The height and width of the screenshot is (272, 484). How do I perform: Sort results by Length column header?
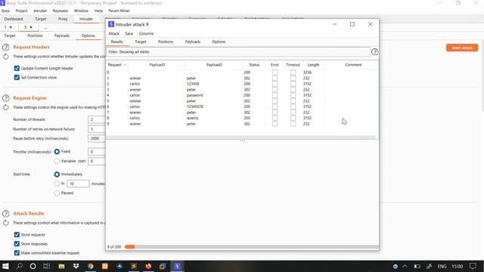pyautogui.click(x=313, y=65)
